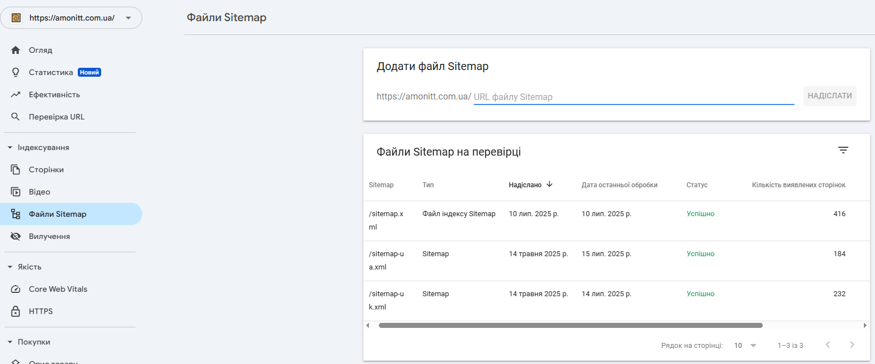
Task: Click the Статус column header
Action: click(697, 185)
